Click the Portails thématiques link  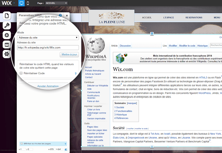point(95,71)
